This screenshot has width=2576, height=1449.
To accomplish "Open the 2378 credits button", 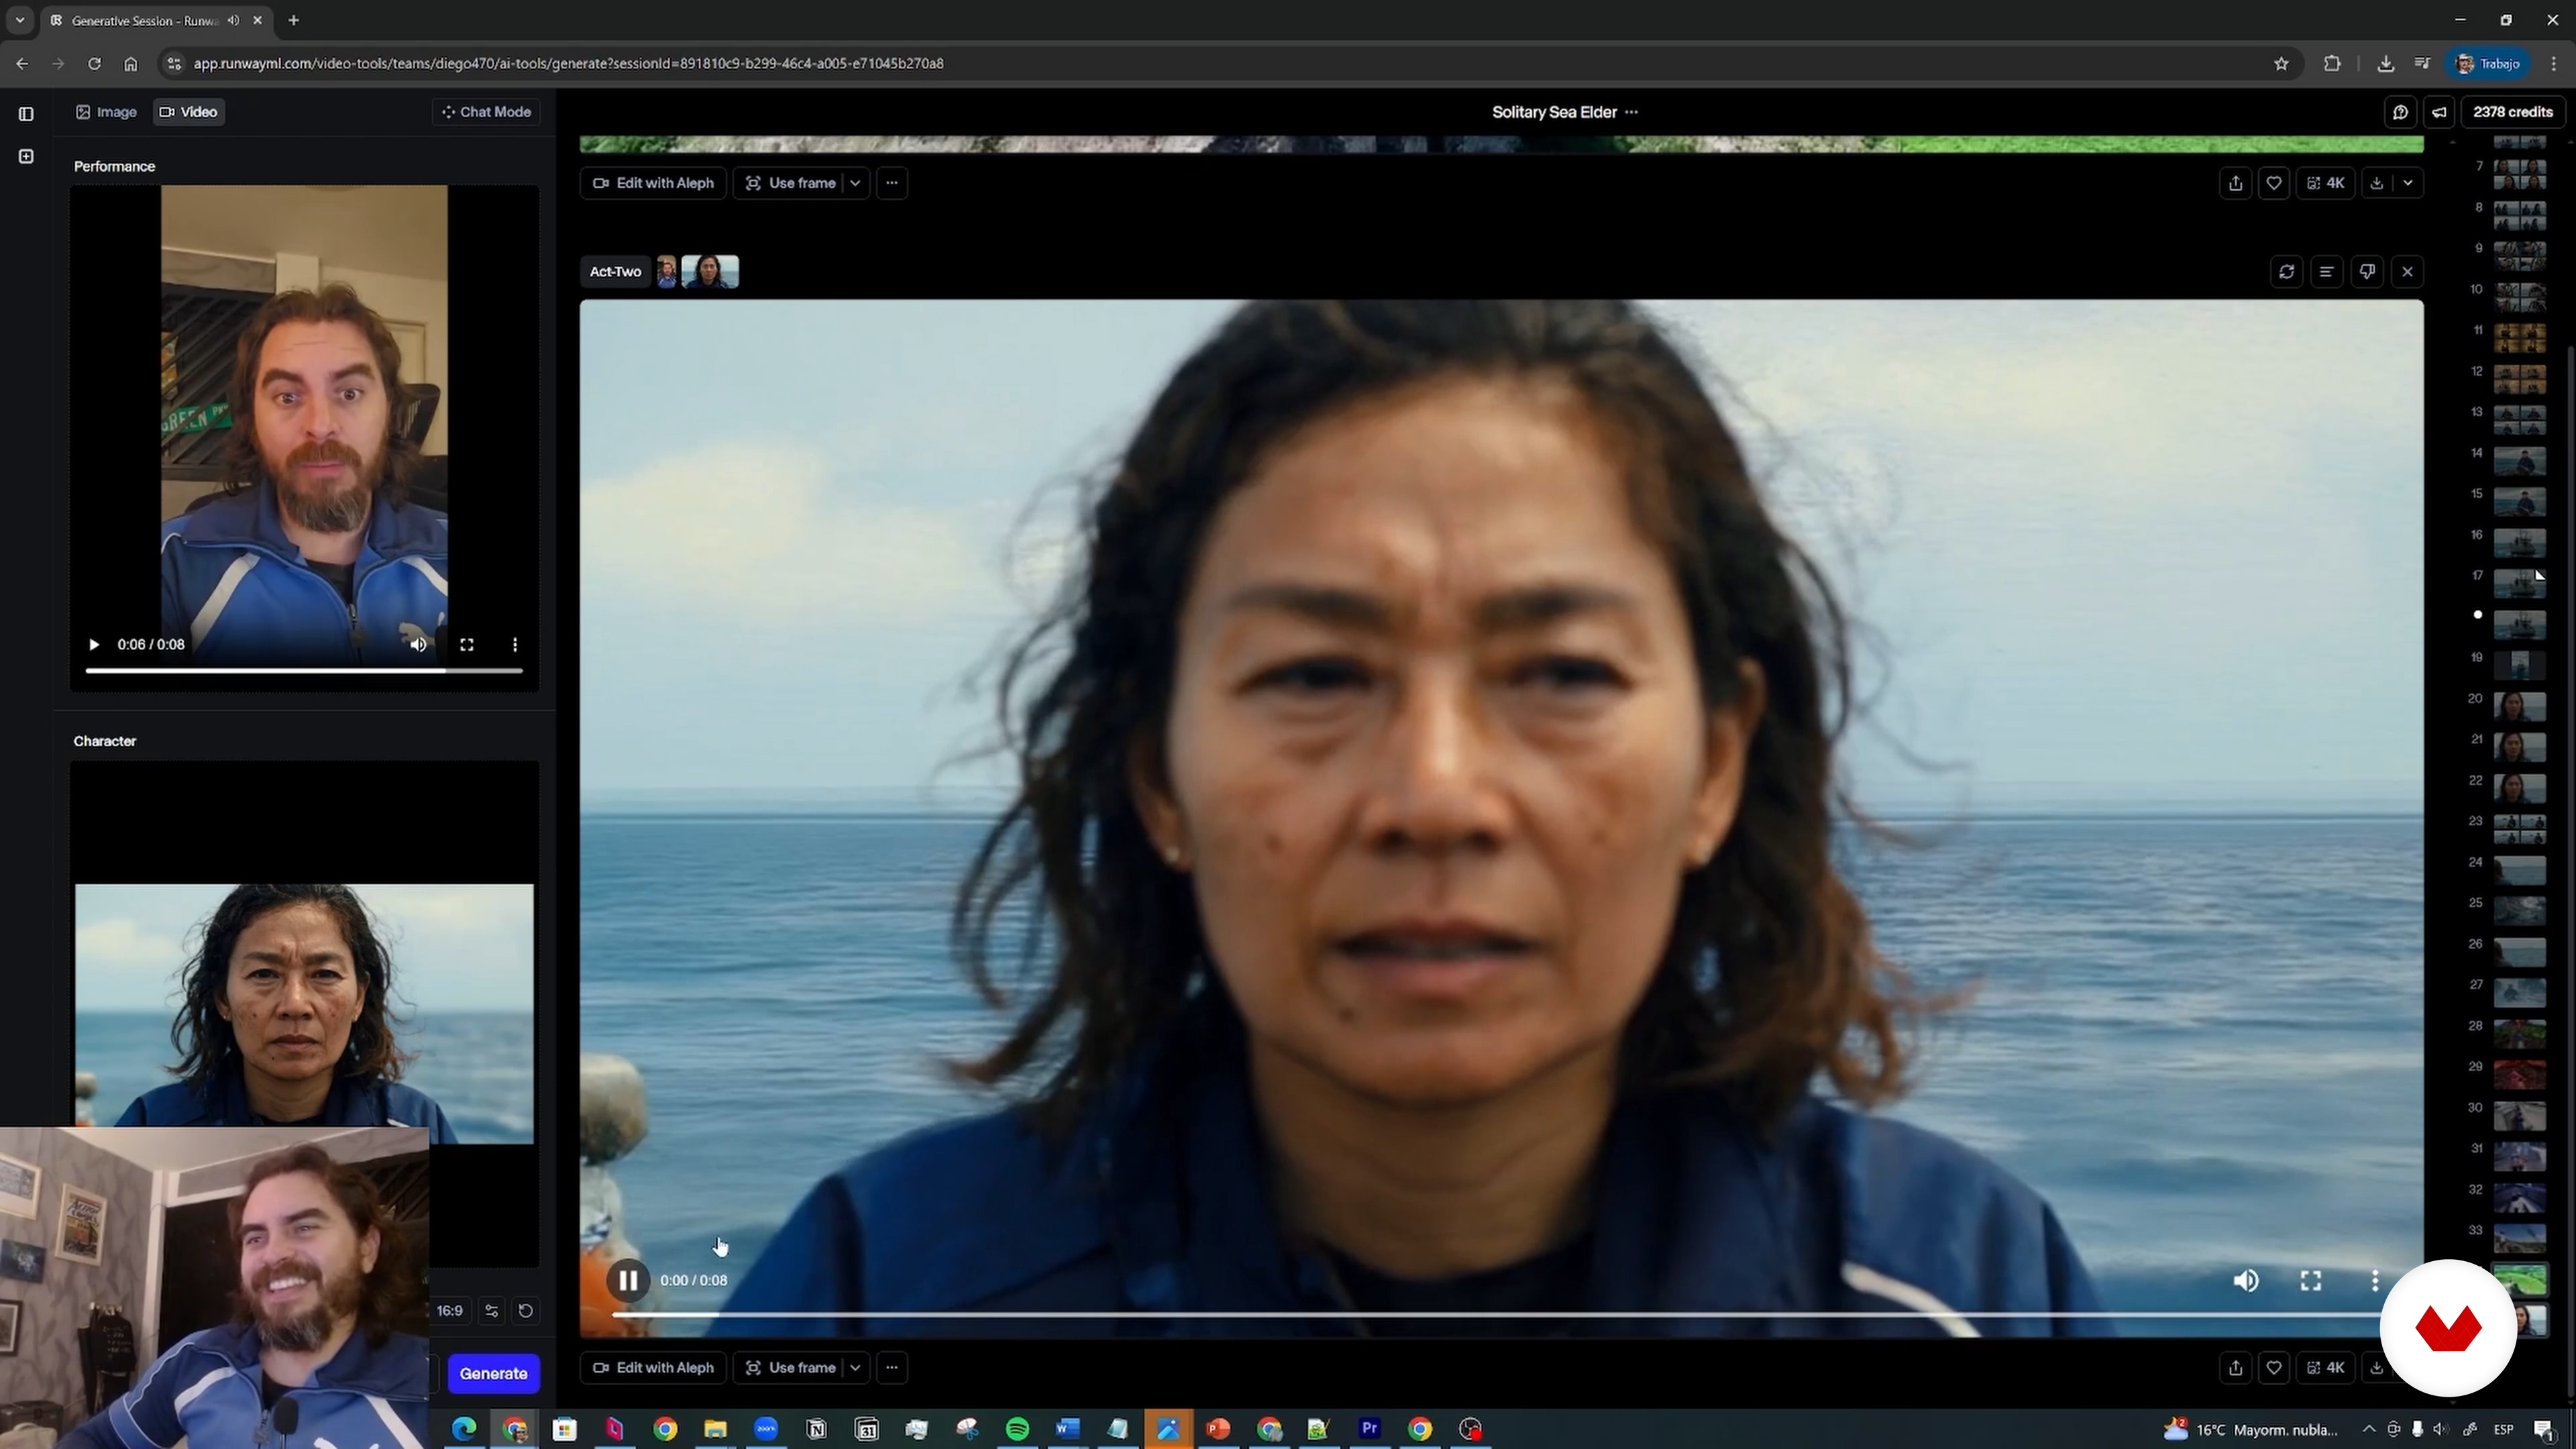I will 2513,112.
